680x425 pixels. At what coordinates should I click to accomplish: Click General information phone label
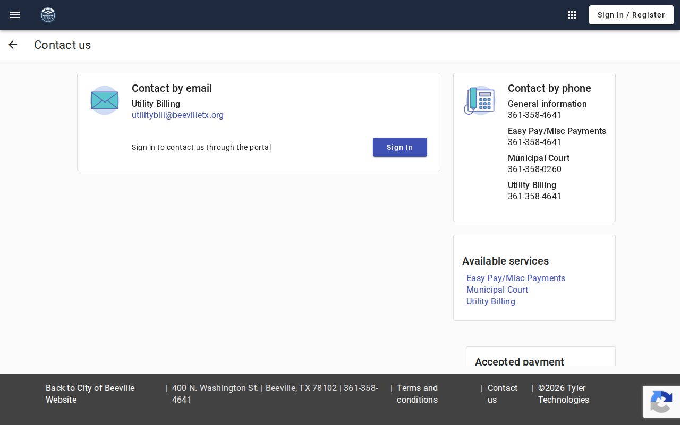click(547, 104)
